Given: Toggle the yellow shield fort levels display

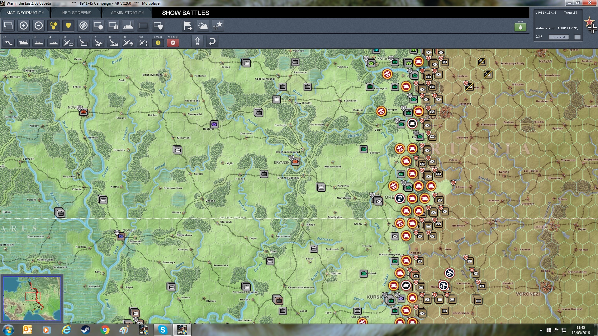Looking at the screenshot, I should tap(68, 26).
